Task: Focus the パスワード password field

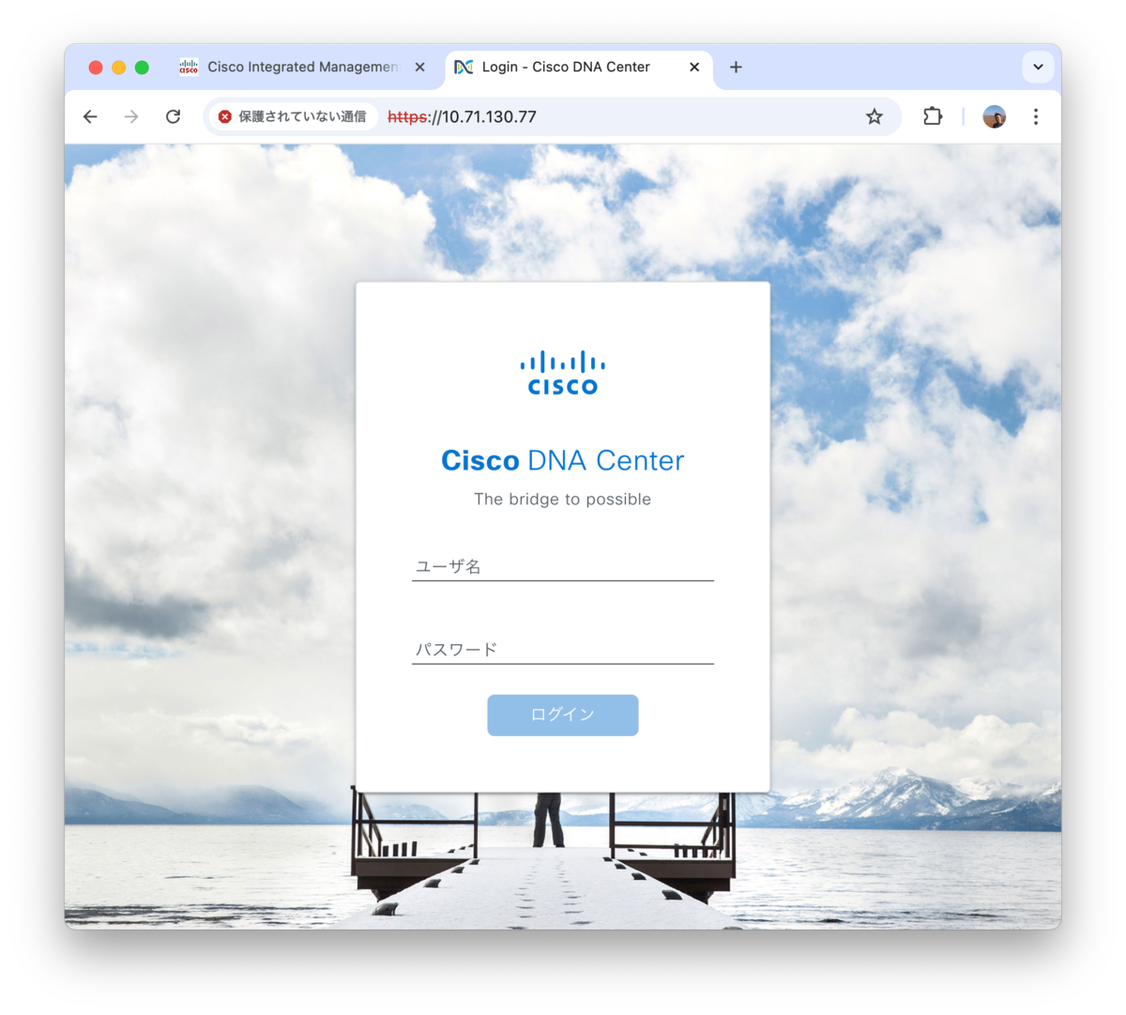Action: (x=563, y=649)
